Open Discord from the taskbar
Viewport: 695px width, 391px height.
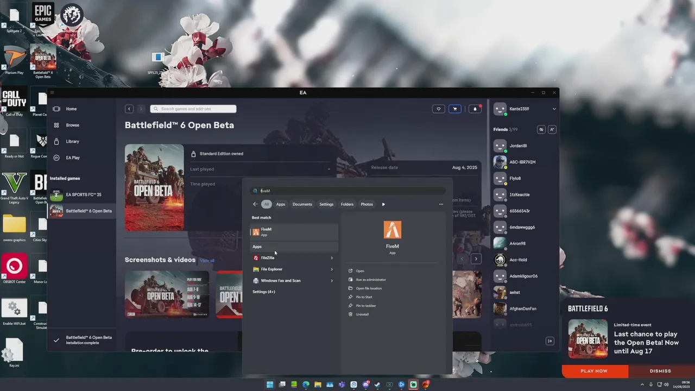click(x=365, y=384)
